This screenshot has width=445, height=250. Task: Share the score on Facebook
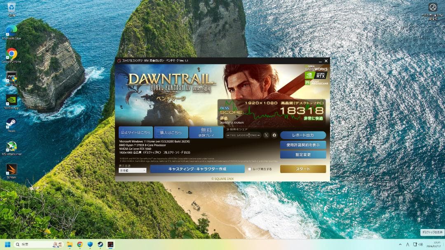tap(274, 136)
